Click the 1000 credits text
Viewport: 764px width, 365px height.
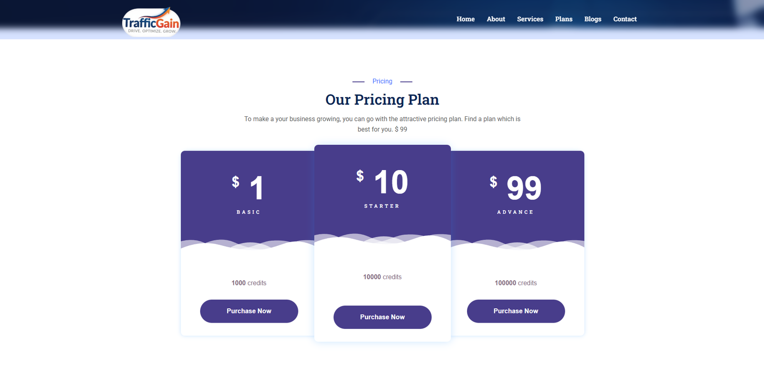click(x=249, y=283)
